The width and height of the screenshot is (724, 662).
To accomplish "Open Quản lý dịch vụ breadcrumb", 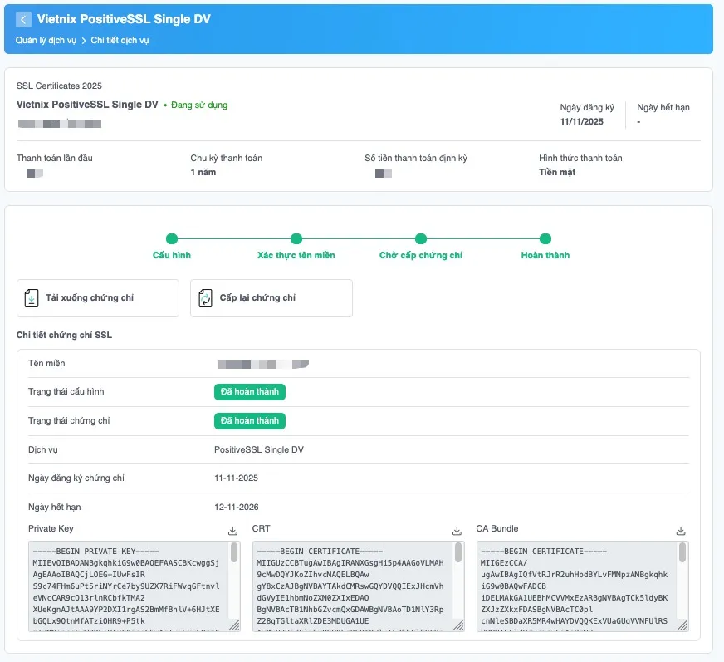I will [46, 41].
